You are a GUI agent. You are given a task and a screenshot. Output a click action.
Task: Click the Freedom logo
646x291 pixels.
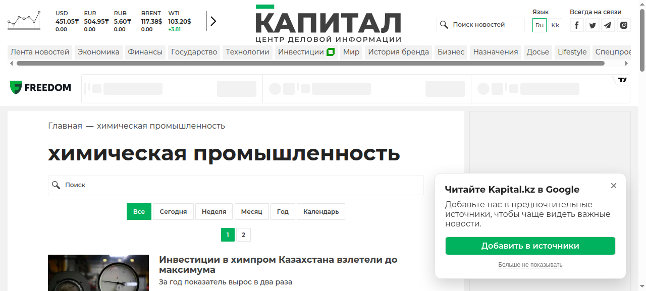coord(40,88)
